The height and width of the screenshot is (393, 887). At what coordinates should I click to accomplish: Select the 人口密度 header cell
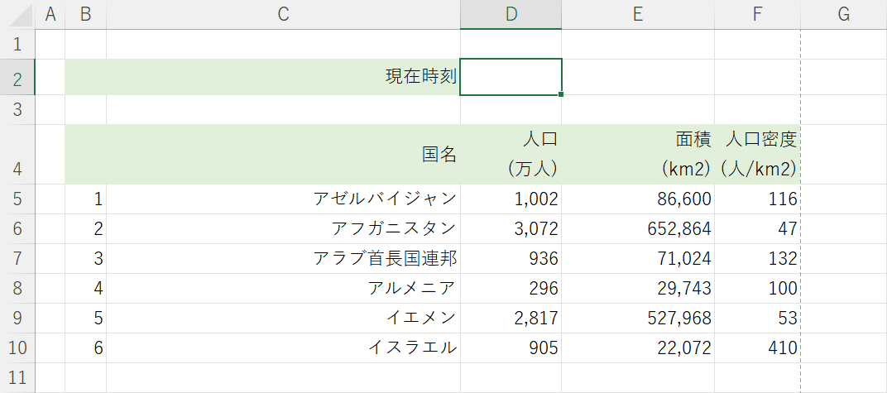pos(757,154)
